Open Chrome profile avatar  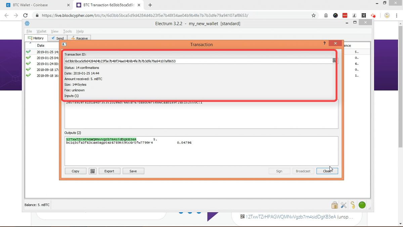pyautogui.click(x=387, y=15)
